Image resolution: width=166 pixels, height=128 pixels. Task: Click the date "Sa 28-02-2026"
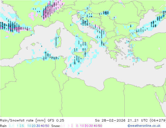click(110, 120)
